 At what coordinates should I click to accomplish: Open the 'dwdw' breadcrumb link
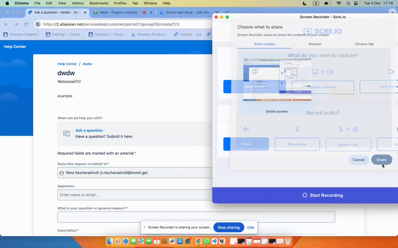(x=87, y=64)
